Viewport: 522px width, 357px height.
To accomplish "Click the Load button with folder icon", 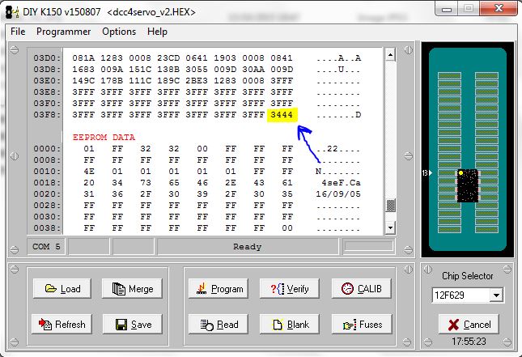I will point(62,289).
